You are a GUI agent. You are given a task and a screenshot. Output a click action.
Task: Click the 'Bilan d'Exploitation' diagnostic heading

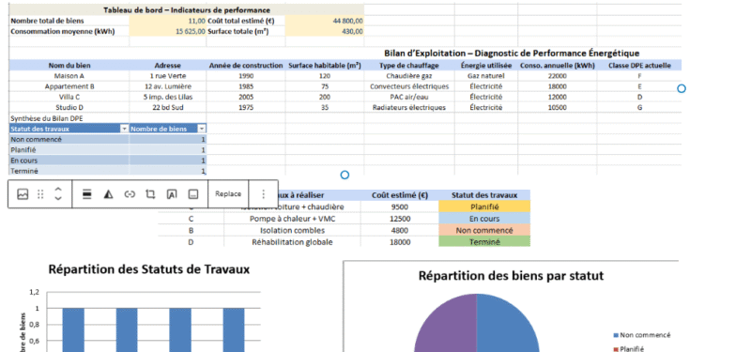pyautogui.click(x=512, y=54)
